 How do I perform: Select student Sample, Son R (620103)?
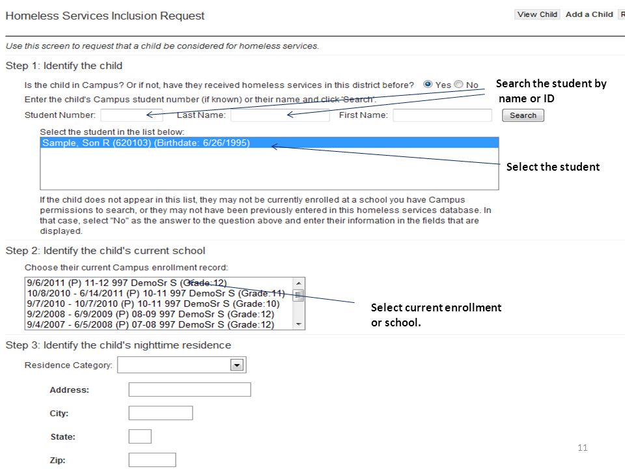[270, 143]
